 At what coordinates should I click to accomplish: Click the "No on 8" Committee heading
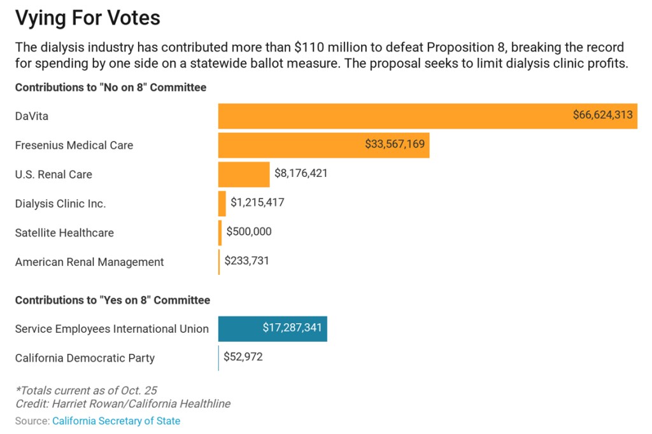pos(111,88)
